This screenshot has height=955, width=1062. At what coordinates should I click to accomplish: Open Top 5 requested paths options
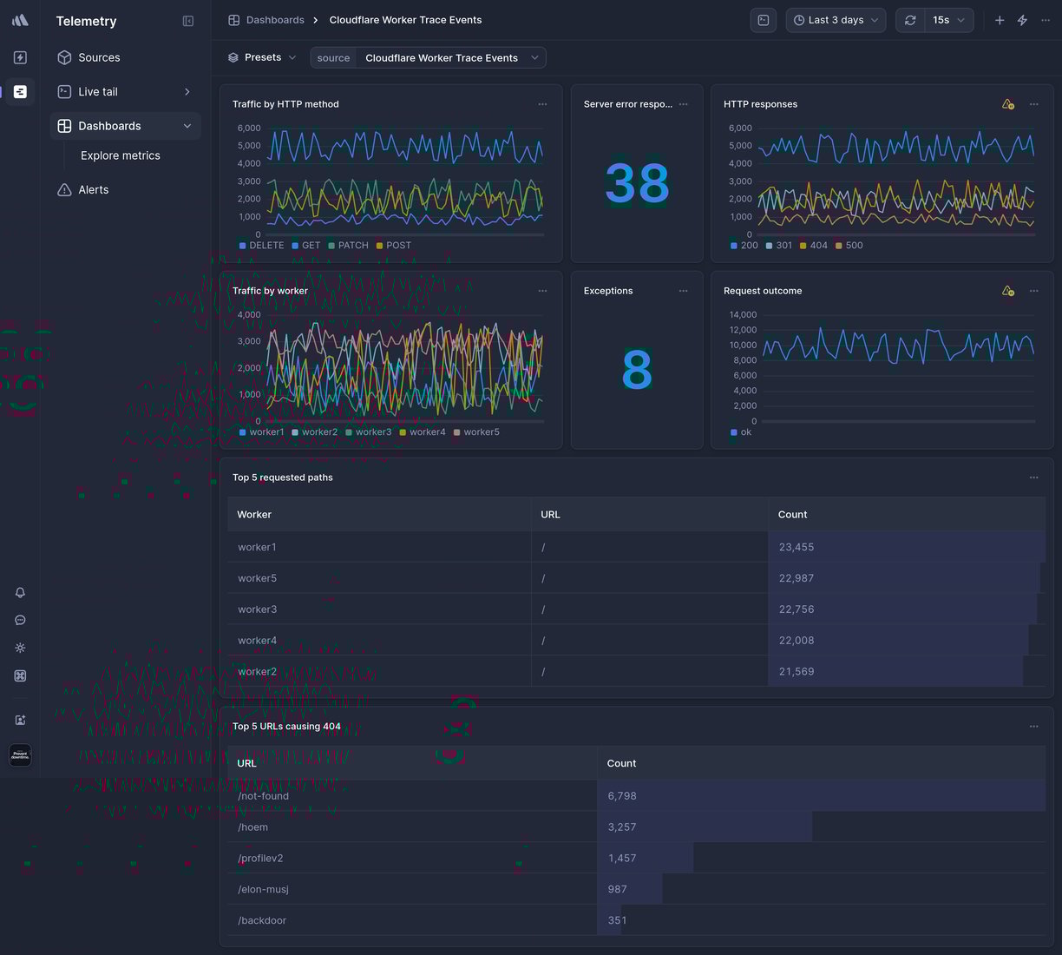coord(1033,477)
